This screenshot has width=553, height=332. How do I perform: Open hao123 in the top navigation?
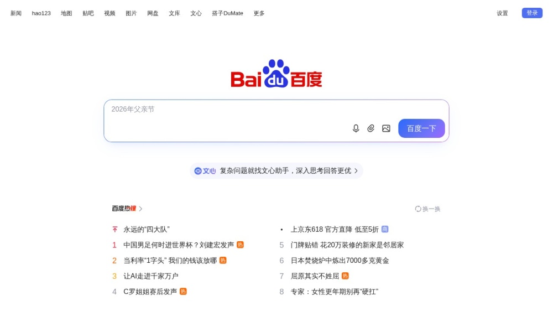pyautogui.click(x=41, y=13)
